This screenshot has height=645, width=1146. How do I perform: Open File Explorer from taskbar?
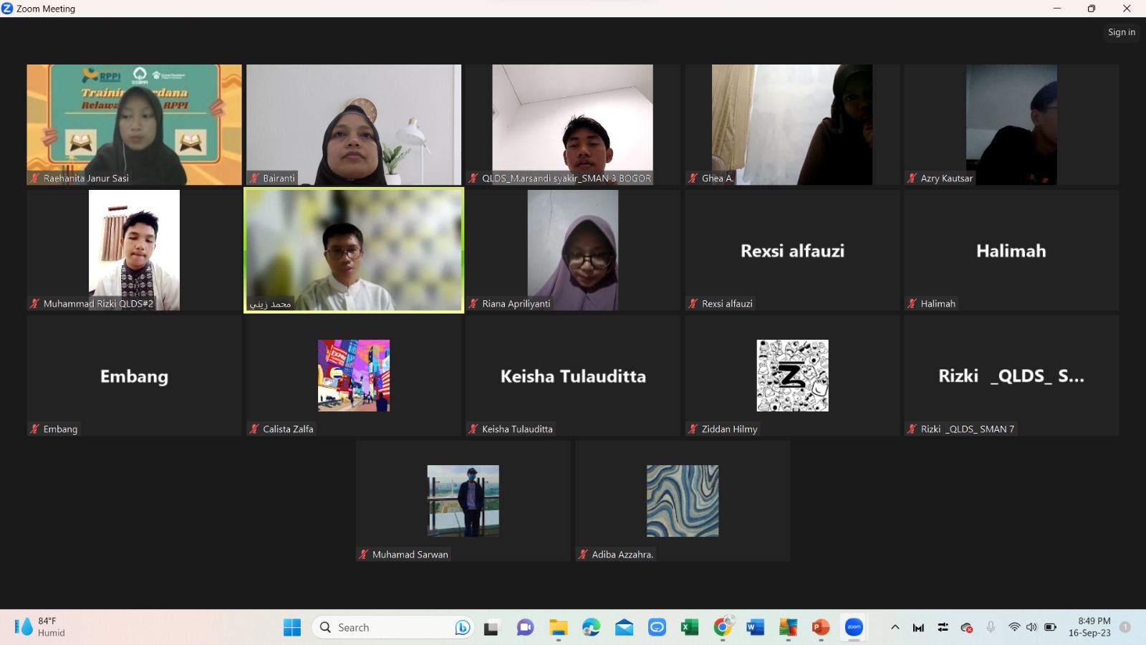coord(558,627)
